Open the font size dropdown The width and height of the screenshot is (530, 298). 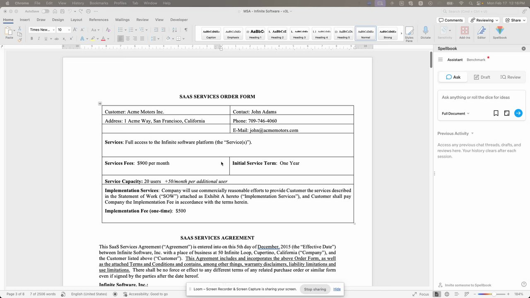pyautogui.click(x=69, y=30)
